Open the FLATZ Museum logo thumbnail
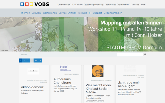Screen dimensions: 165x103 coord(130,69)
